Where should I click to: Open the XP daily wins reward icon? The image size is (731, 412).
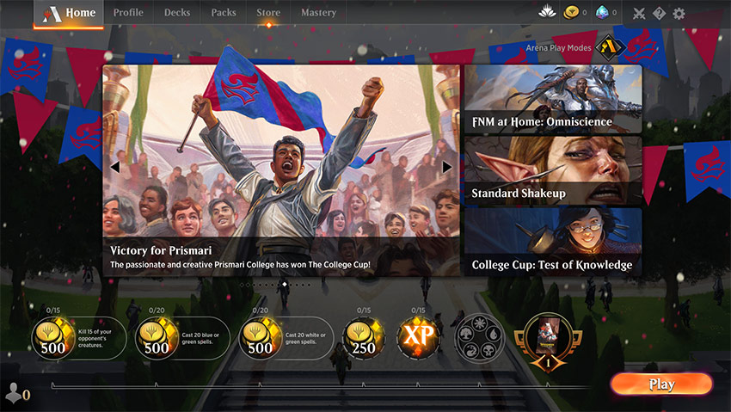click(418, 336)
